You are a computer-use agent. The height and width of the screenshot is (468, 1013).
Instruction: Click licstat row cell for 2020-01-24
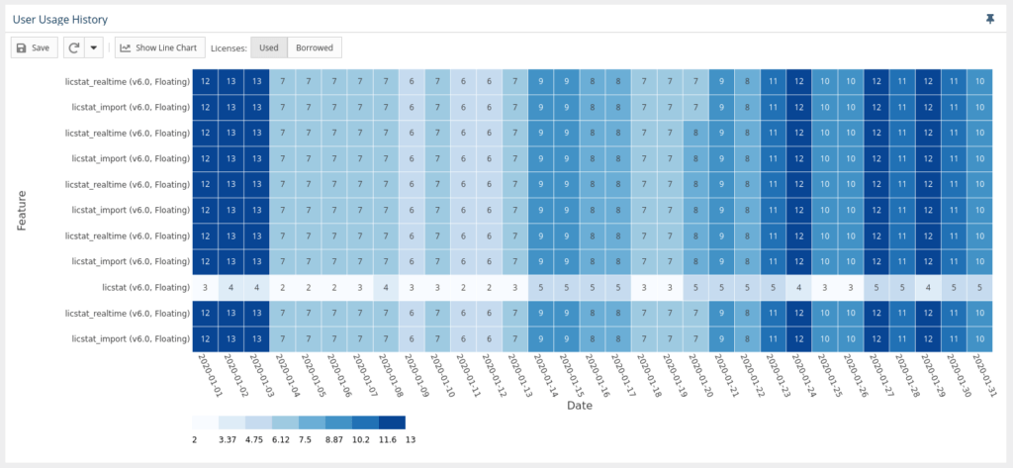pyautogui.click(x=799, y=288)
